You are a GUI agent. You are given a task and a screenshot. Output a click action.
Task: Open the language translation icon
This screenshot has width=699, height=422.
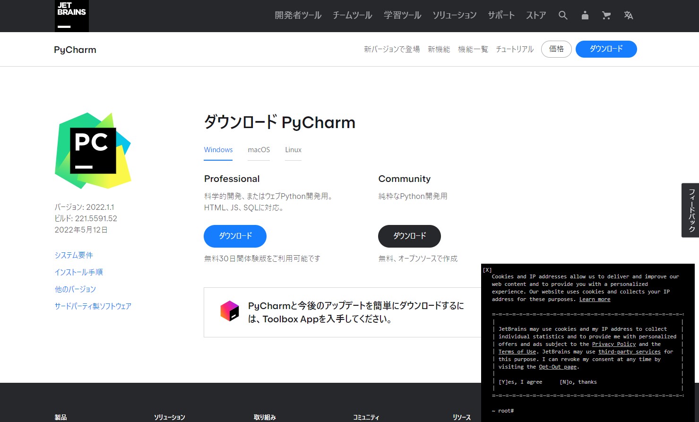tap(628, 15)
